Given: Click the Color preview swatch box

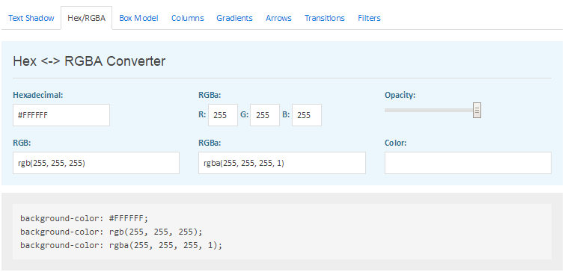Looking at the screenshot, I should pos(468,163).
